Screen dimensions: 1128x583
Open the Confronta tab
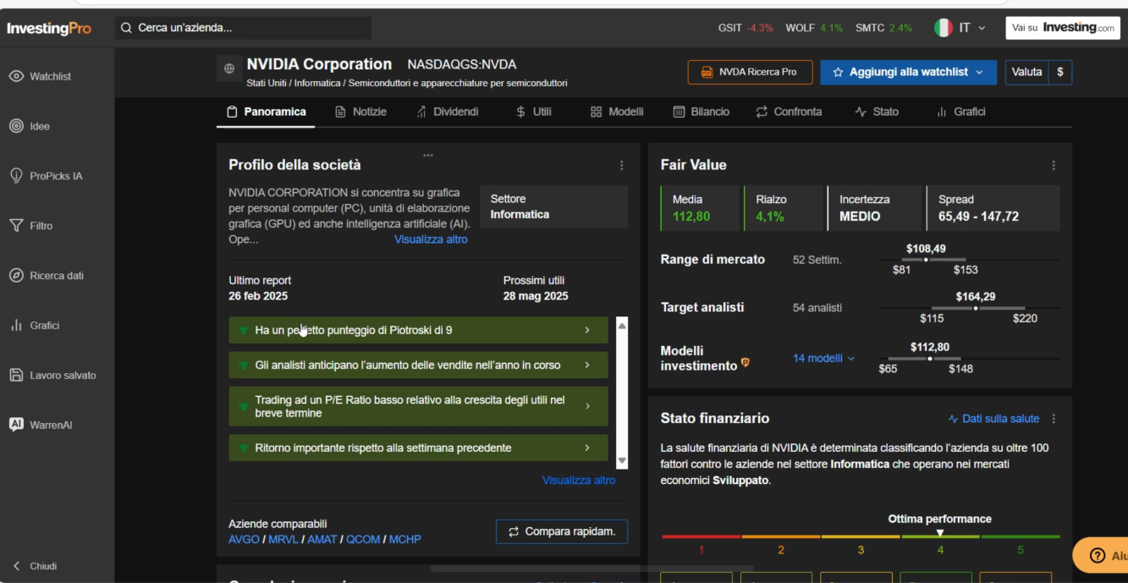click(789, 112)
